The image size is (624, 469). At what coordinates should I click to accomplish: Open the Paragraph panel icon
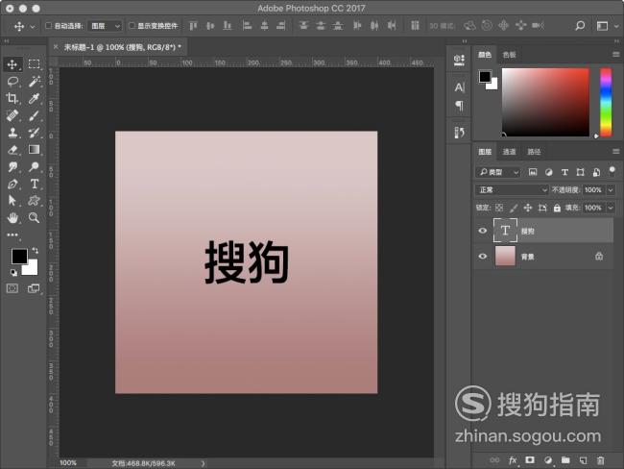point(459,106)
